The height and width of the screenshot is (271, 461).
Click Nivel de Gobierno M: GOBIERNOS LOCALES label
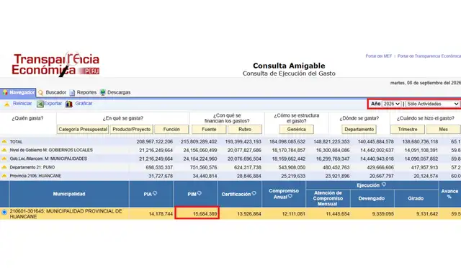click(51, 150)
